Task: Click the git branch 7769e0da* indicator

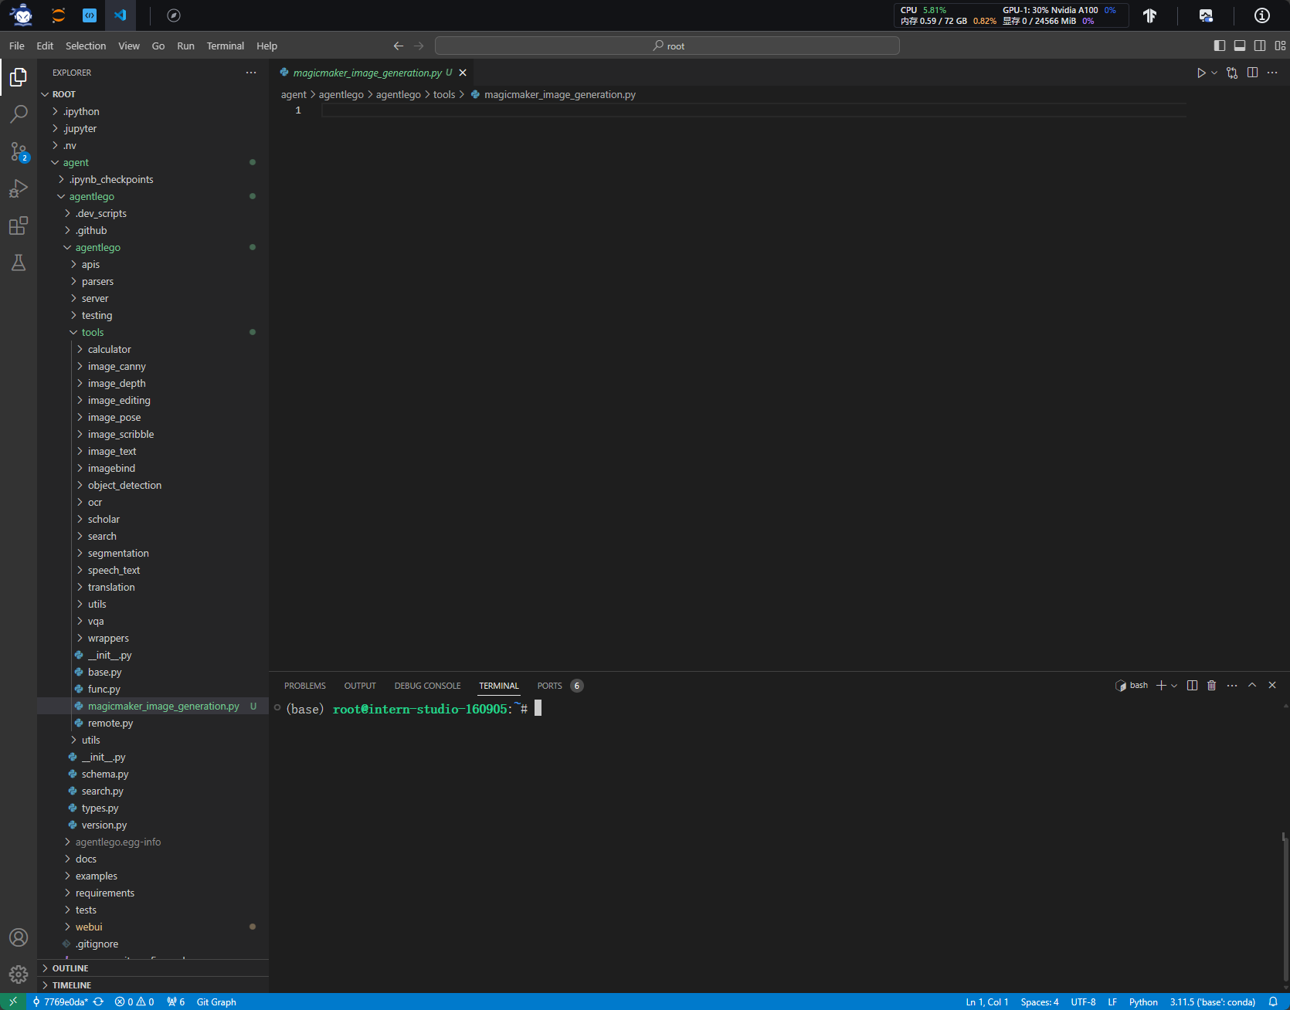Action: 60,1002
